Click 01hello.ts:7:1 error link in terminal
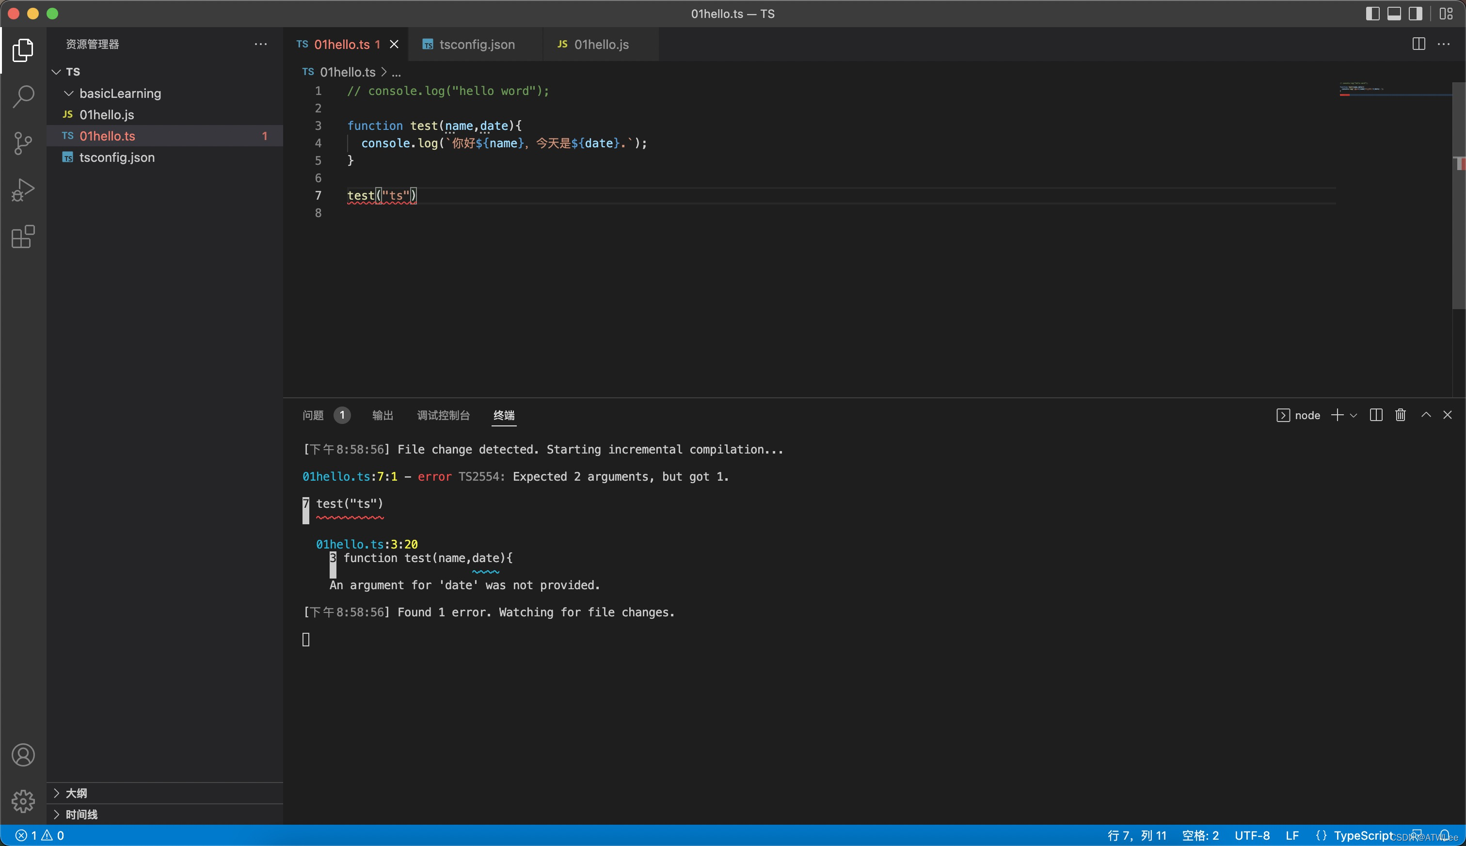This screenshot has width=1466, height=846. coord(350,476)
